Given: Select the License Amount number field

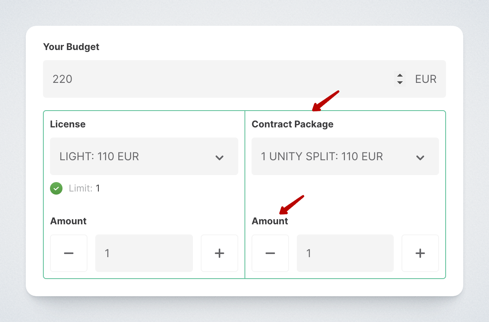Looking at the screenshot, I should [144, 253].
